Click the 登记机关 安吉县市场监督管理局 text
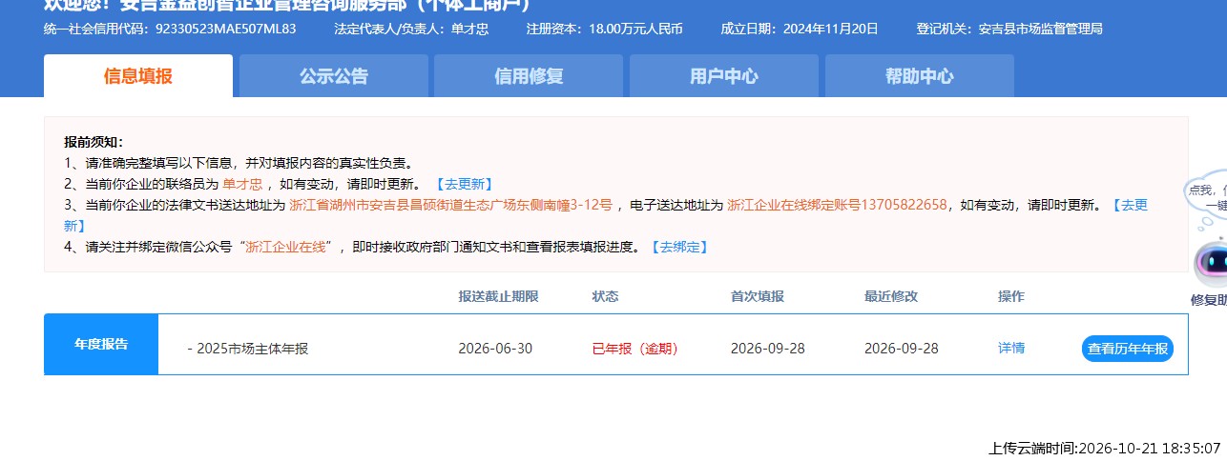The image size is (1227, 461). pos(1009,29)
